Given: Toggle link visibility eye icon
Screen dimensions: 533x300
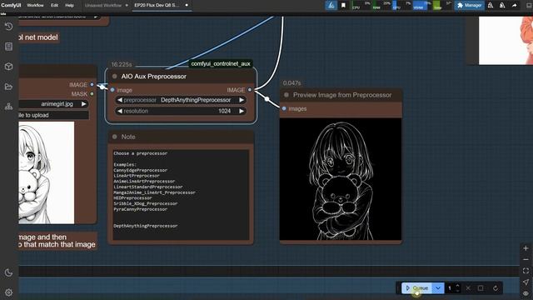Looking at the screenshot, I should coord(526,293).
